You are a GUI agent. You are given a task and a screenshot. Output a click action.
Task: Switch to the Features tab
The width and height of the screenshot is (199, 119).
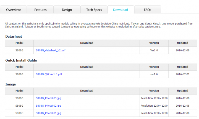[40, 10]
